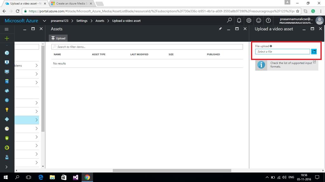Sort assets by LAST MODIFIED header
Image resolution: width=325 pixels, height=182 pixels.
pyautogui.click(x=139, y=54)
